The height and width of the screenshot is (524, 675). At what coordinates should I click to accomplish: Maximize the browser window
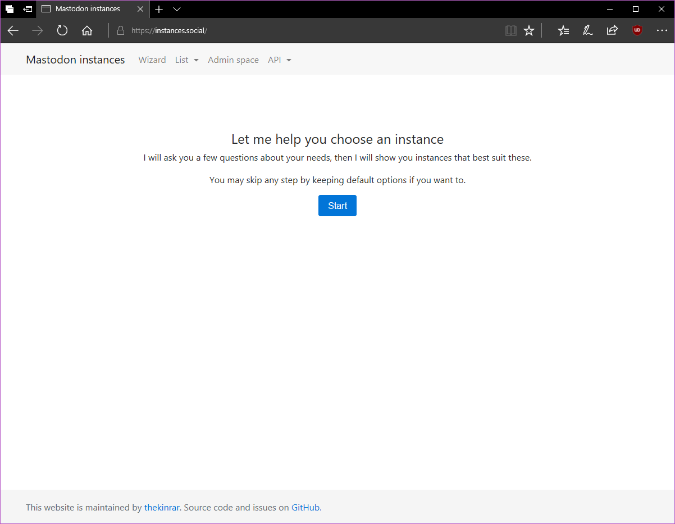636,9
